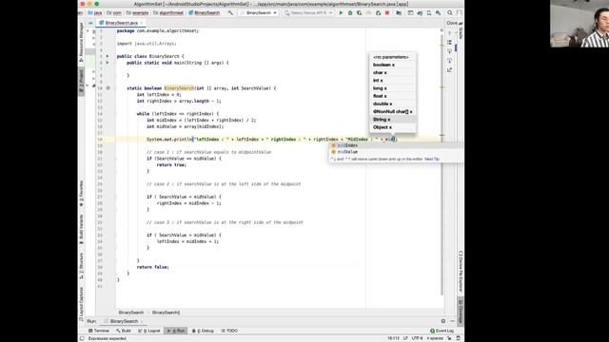Click the 'com' breadcrumb in navigation bar
The width and height of the screenshot is (609, 342).
click(114, 12)
